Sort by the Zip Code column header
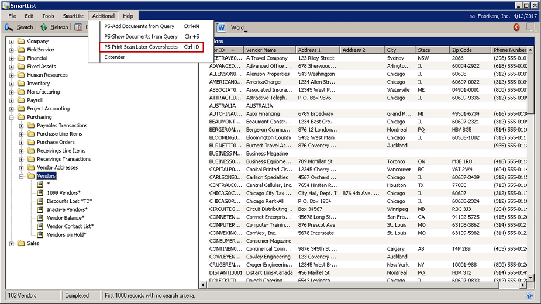541x304 pixels. pyautogui.click(x=470, y=50)
